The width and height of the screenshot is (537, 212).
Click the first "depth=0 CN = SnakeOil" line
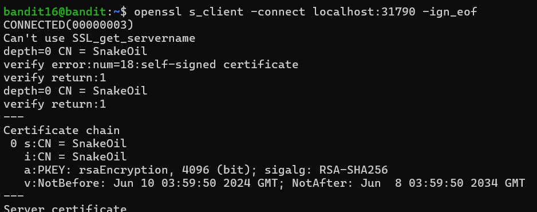click(76, 52)
